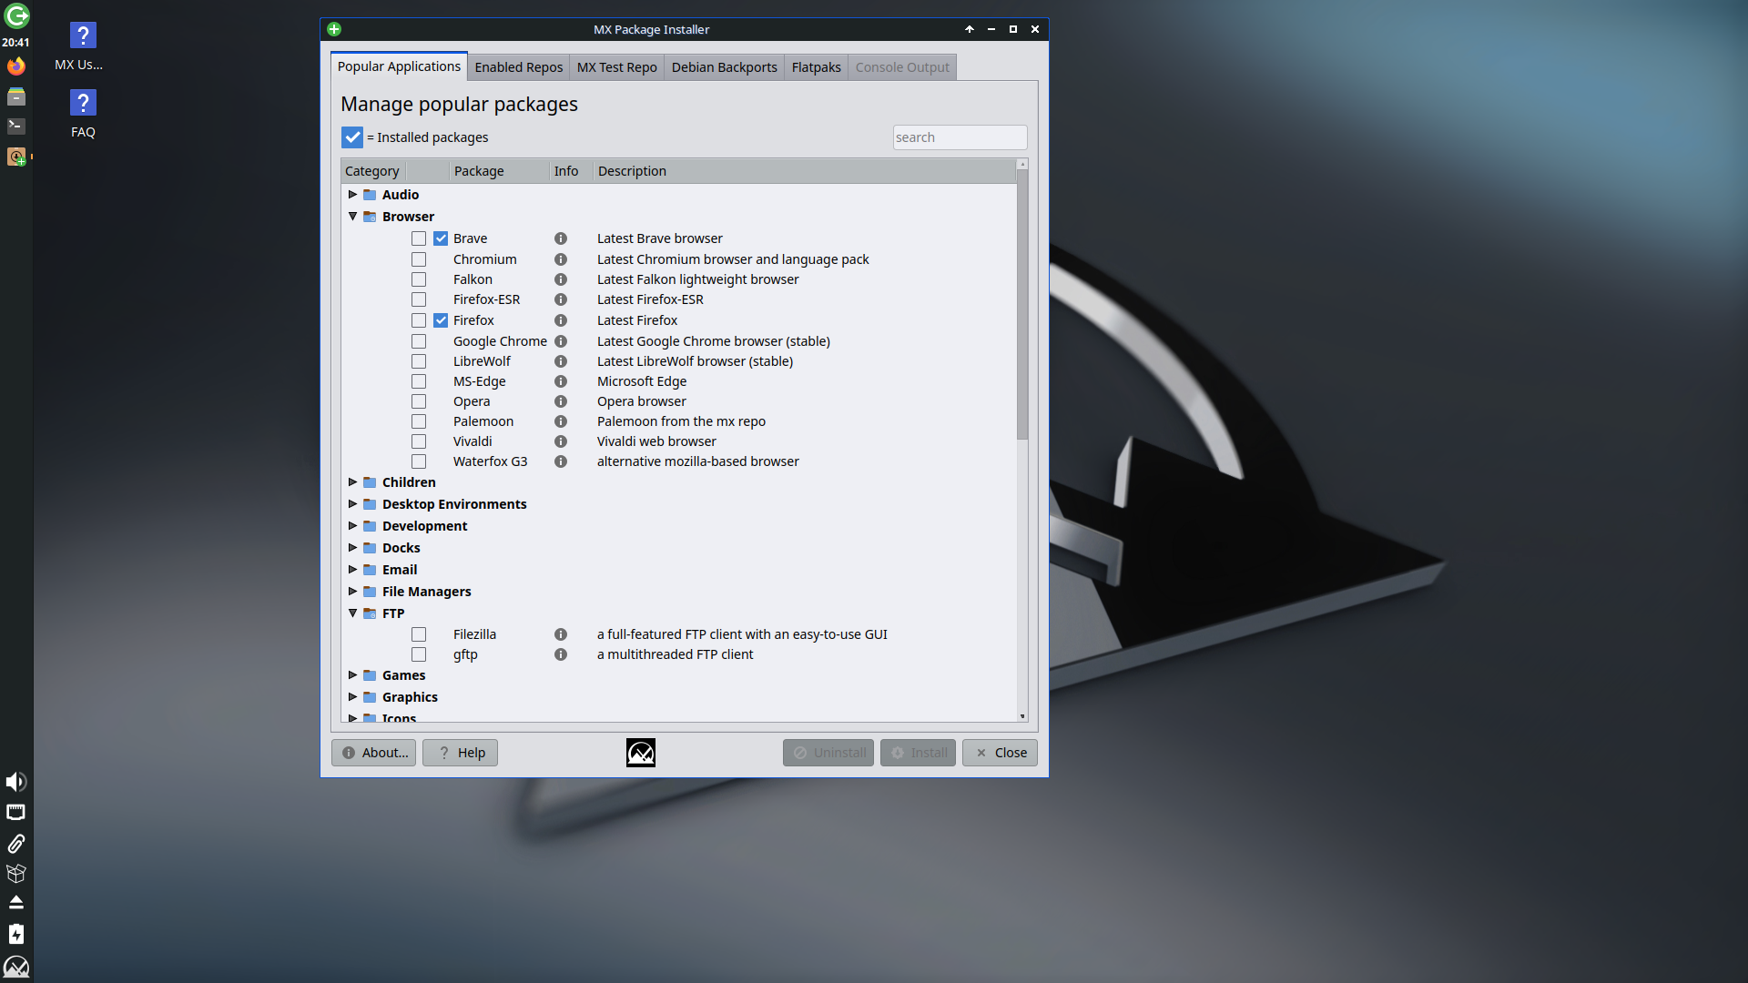Viewport: 1748px width, 983px height.
Task: Open Help
Action: (x=461, y=753)
